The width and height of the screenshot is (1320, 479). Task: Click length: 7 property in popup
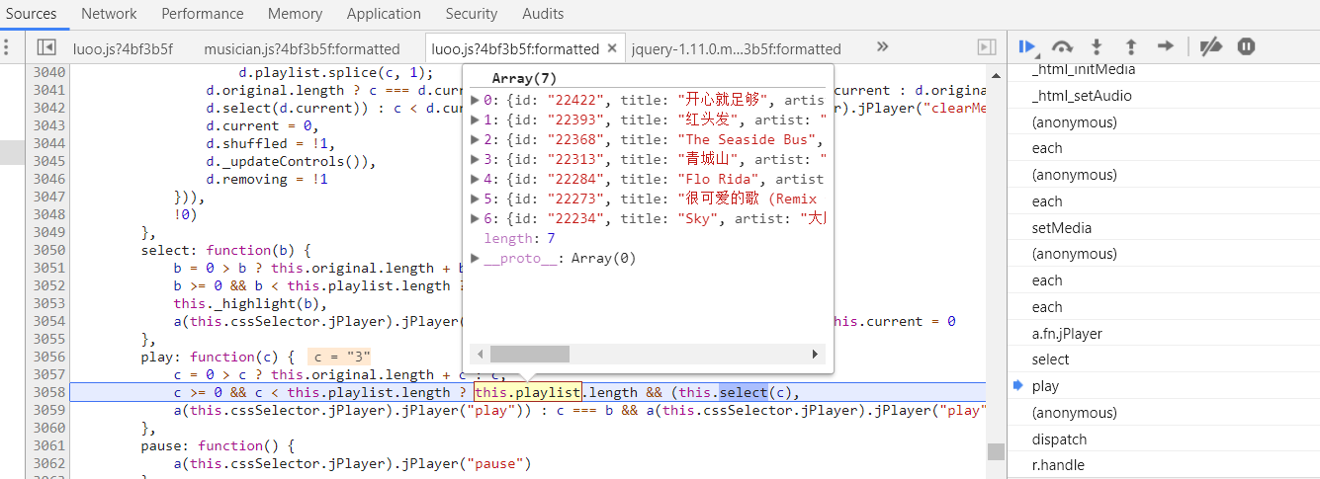click(x=519, y=239)
